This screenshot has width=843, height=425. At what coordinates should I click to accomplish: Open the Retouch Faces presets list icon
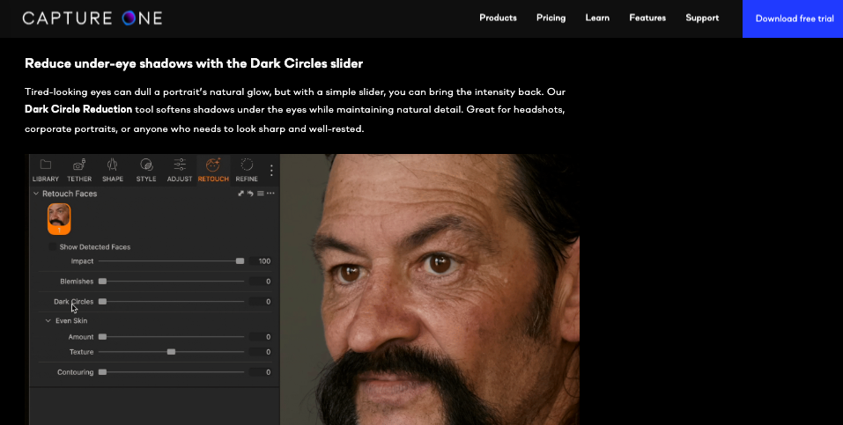[260, 194]
